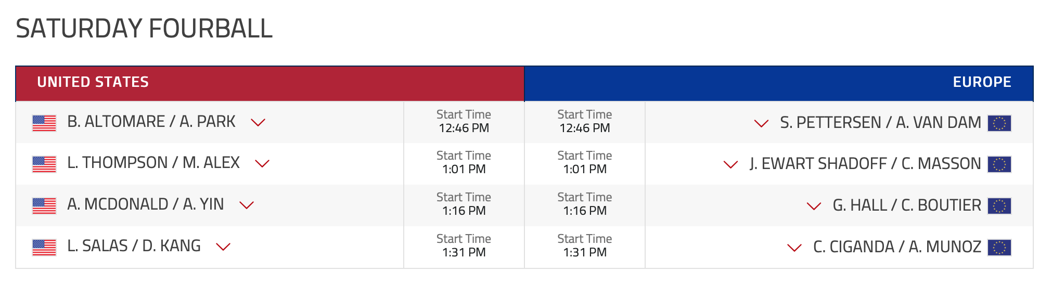Select the United States red header

[270, 83]
